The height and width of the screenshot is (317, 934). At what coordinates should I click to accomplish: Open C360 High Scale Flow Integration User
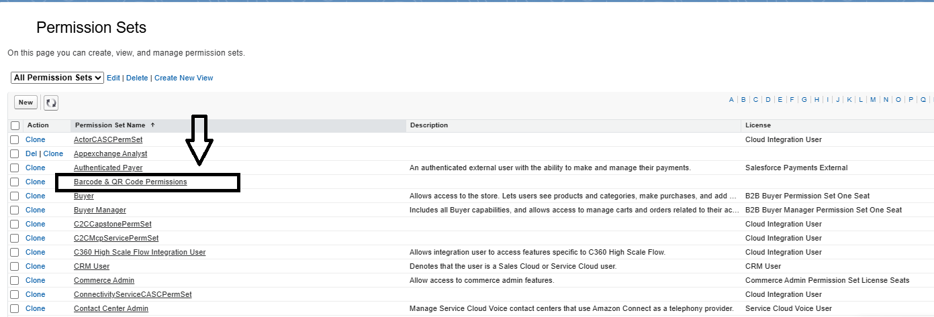pos(140,252)
